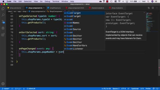Open the View menu
The image size is (160, 90).
pyautogui.click(x=36, y=1)
